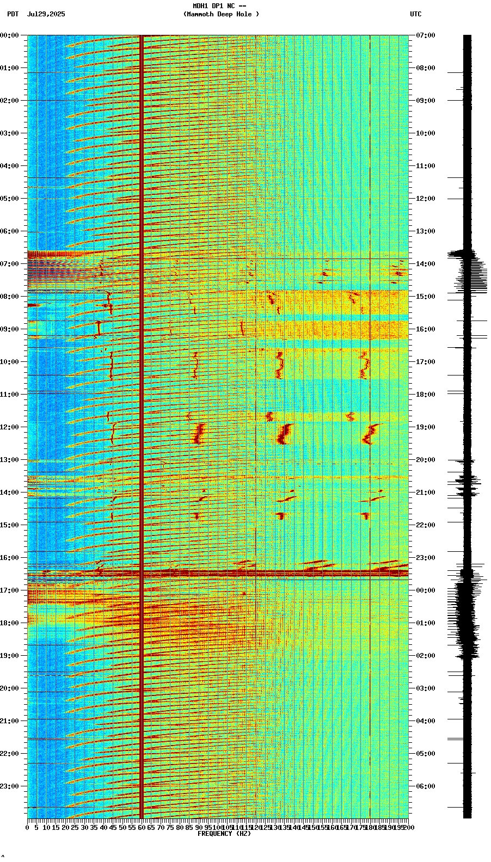Click the 19:00 PDT time label on left axis
491x862 pixels.
click(x=9, y=656)
